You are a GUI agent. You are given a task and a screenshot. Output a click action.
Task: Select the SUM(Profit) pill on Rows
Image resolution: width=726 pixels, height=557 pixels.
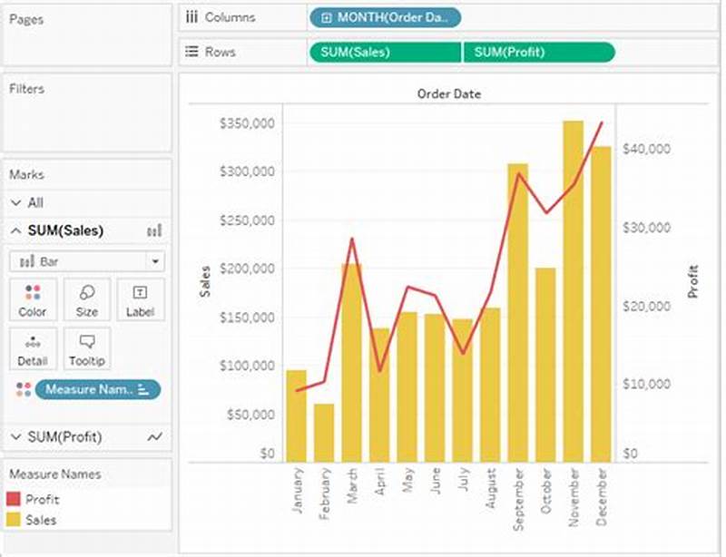pyautogui.click(x=537, y=52)
